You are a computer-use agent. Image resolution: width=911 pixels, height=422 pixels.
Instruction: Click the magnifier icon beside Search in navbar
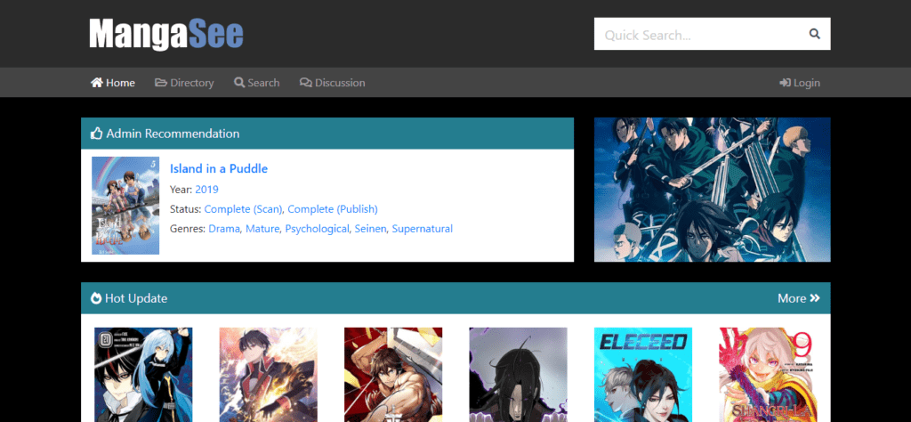point(239,83)
